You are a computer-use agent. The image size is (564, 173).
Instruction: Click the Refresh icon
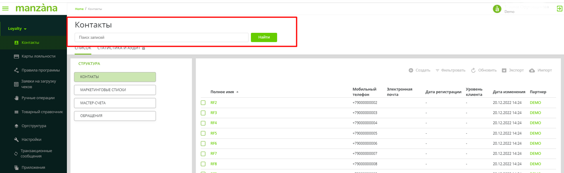[x=473, y=70]
